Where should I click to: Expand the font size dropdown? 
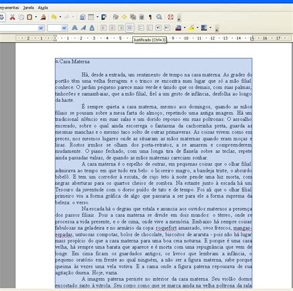64,28
